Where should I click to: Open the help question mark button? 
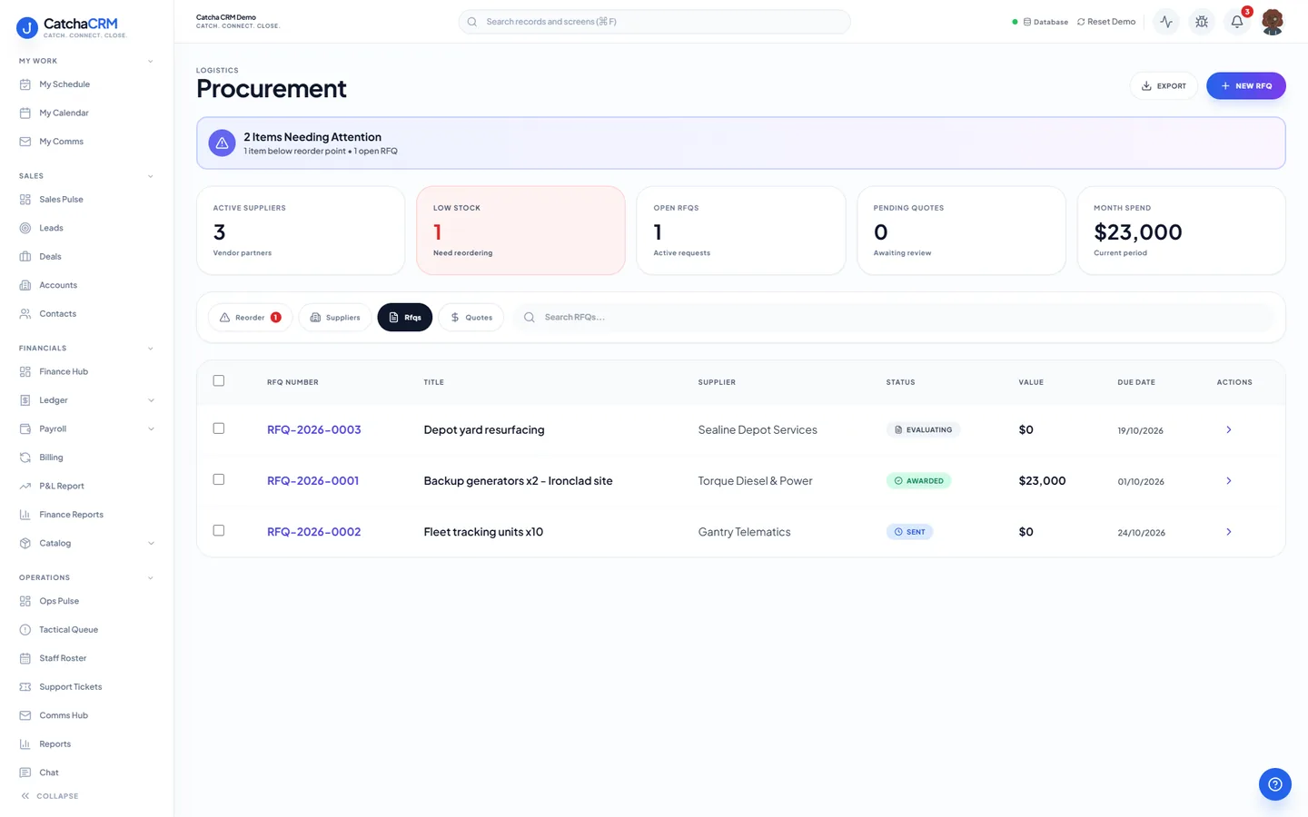(x=1275, y=784)
